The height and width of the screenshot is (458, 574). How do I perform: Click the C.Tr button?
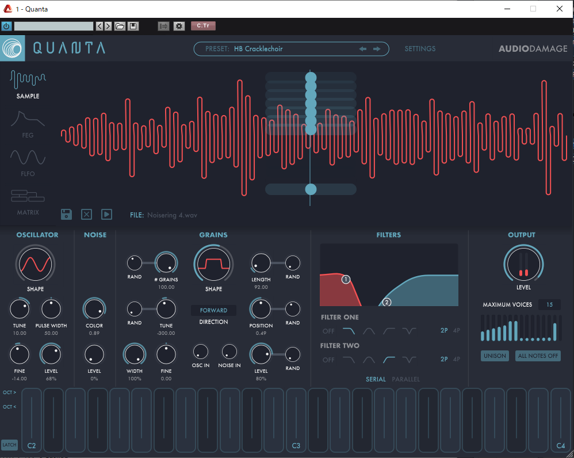(x=203, y=26)
